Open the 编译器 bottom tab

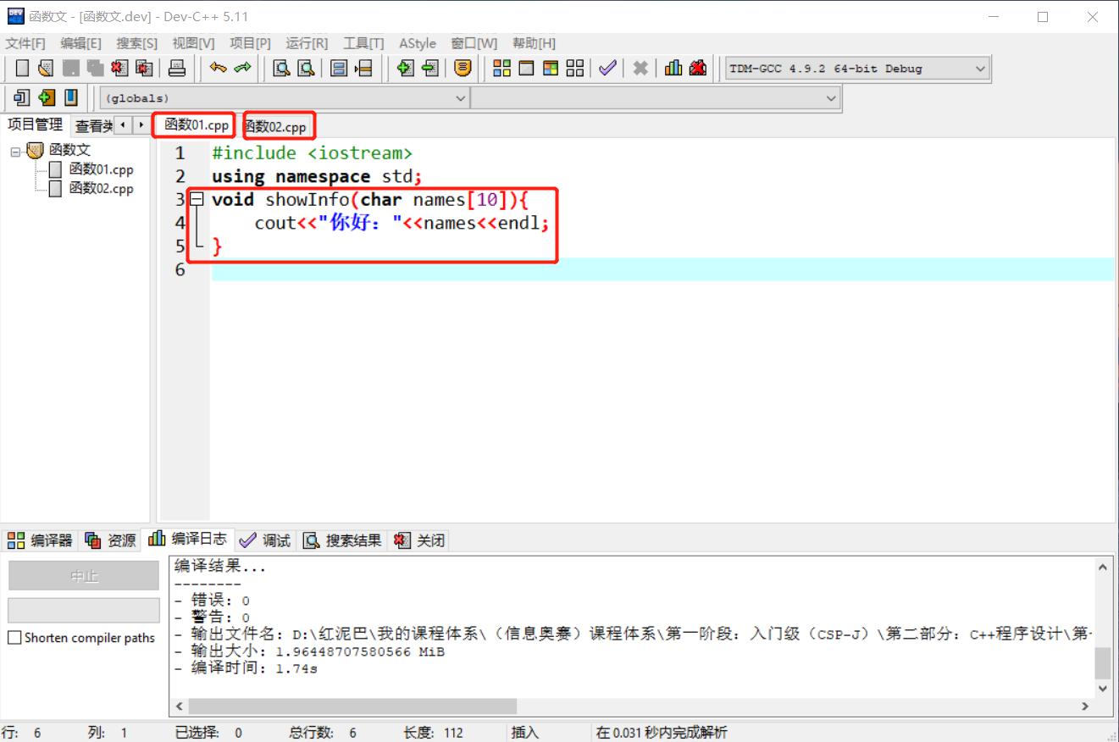tap(41, 540)
